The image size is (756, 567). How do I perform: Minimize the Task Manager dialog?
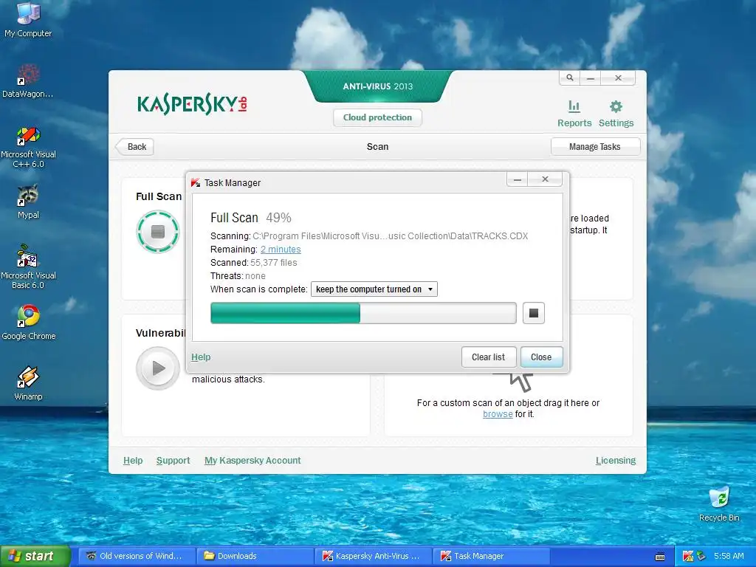518,179
